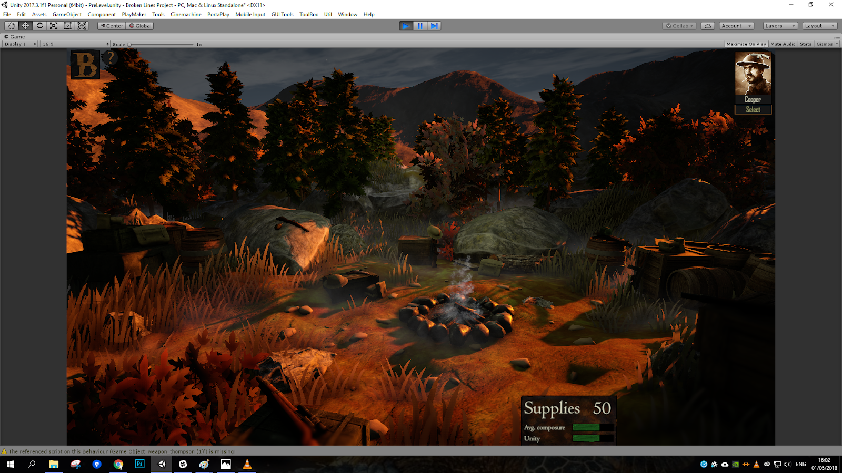
Task: Toggle the Stats overlay
Action: (x=806, y=44)
